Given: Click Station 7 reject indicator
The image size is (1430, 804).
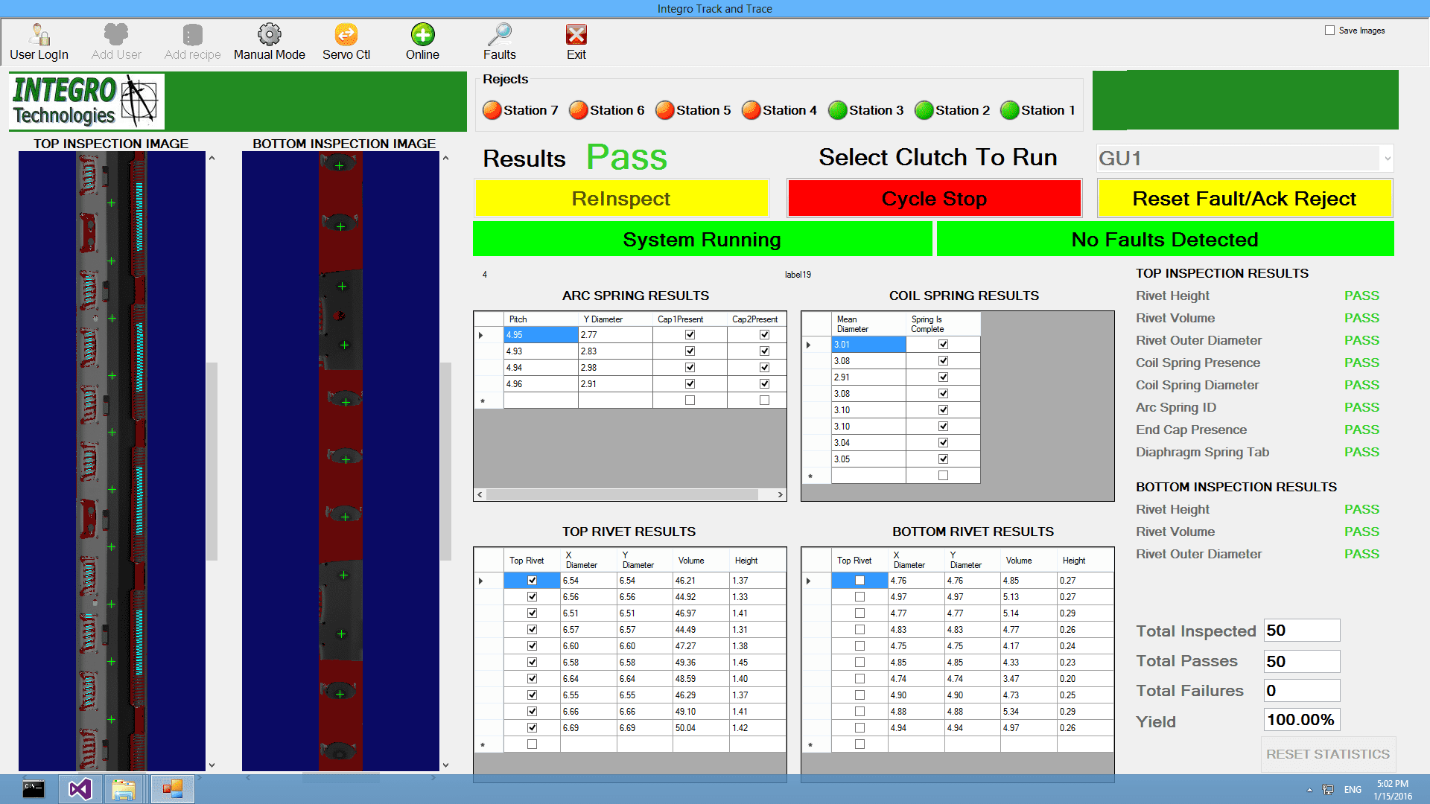Looking at the screenshot, I should (x=492, y=110).
